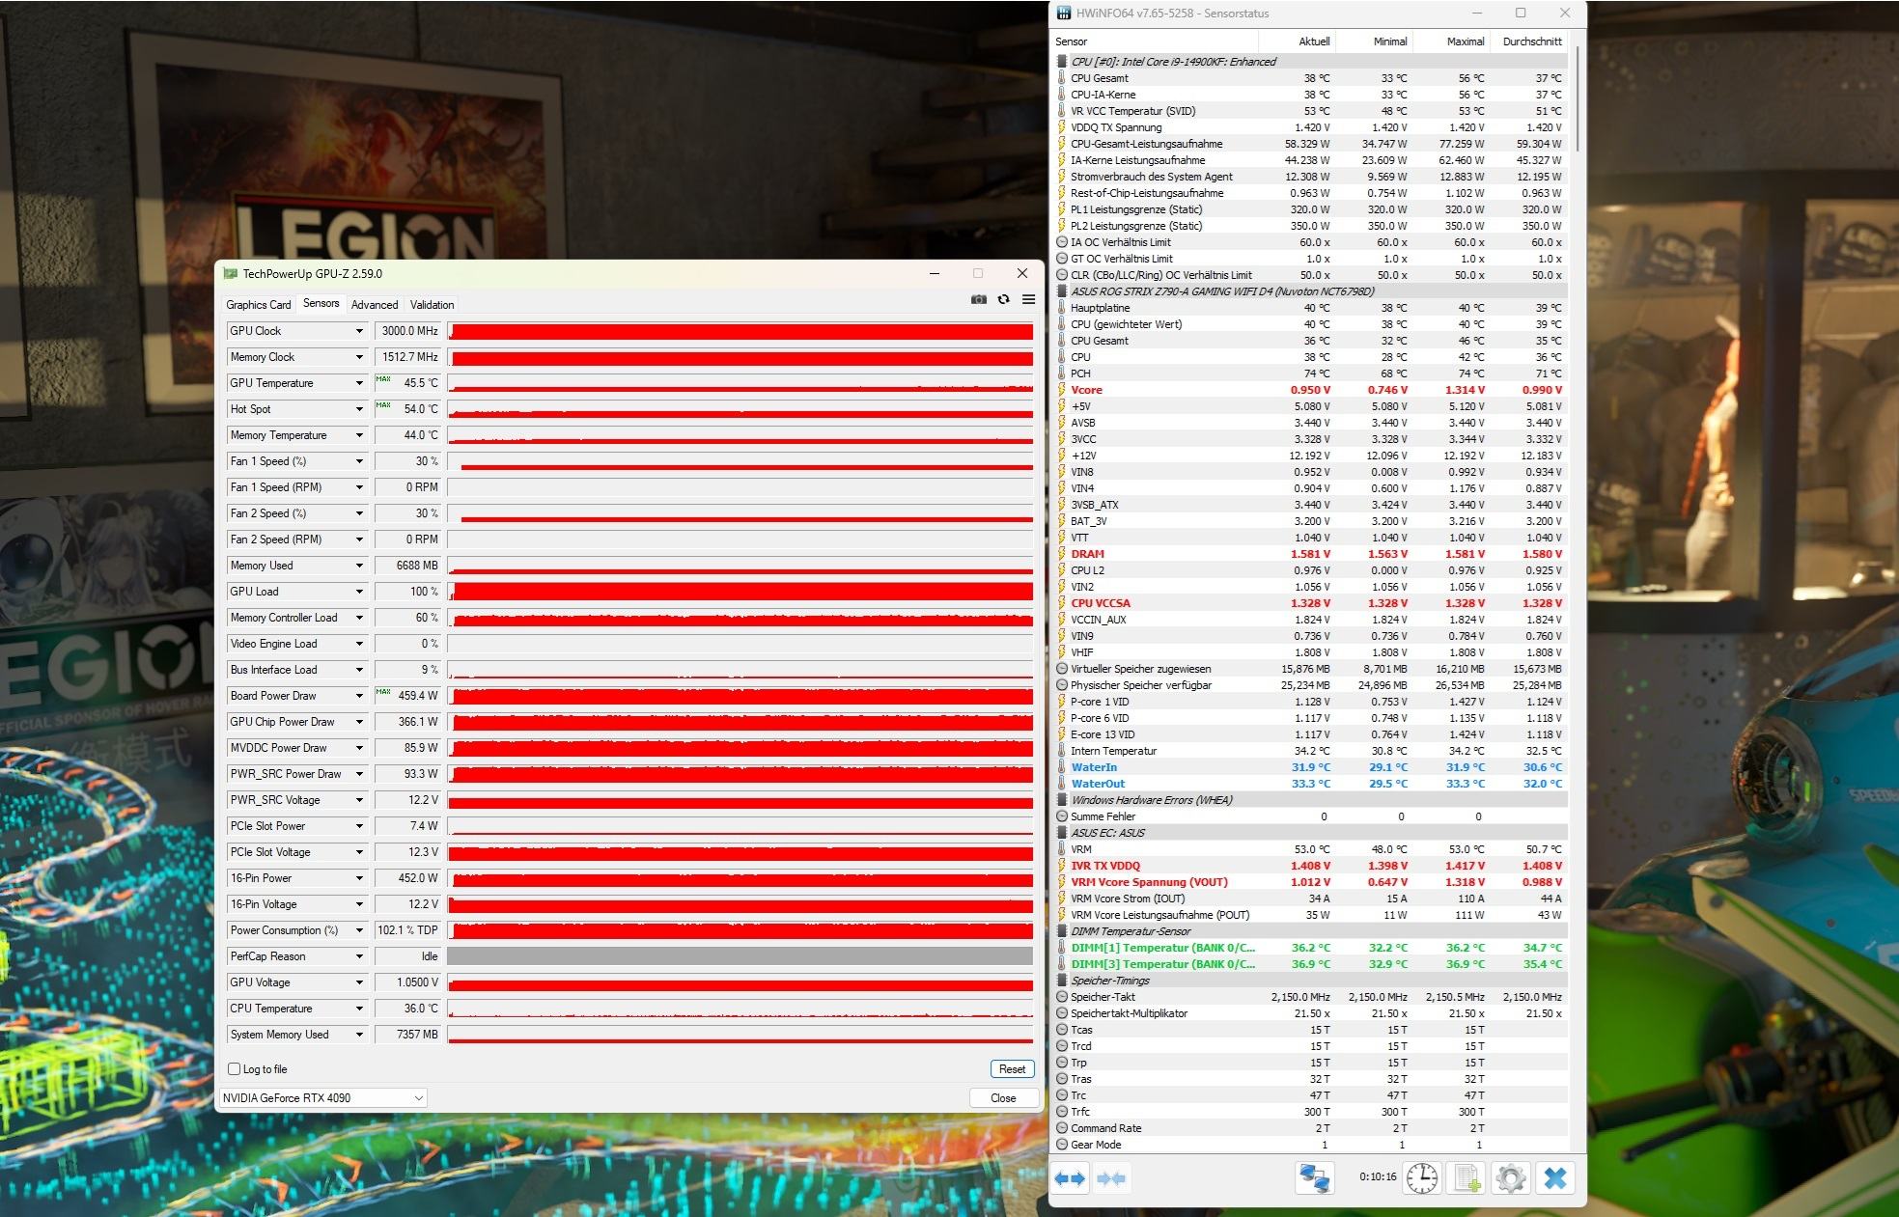Switch to the Graphics Card tab
This screenshot has height=1217, width=1899.
pos(258,305)
